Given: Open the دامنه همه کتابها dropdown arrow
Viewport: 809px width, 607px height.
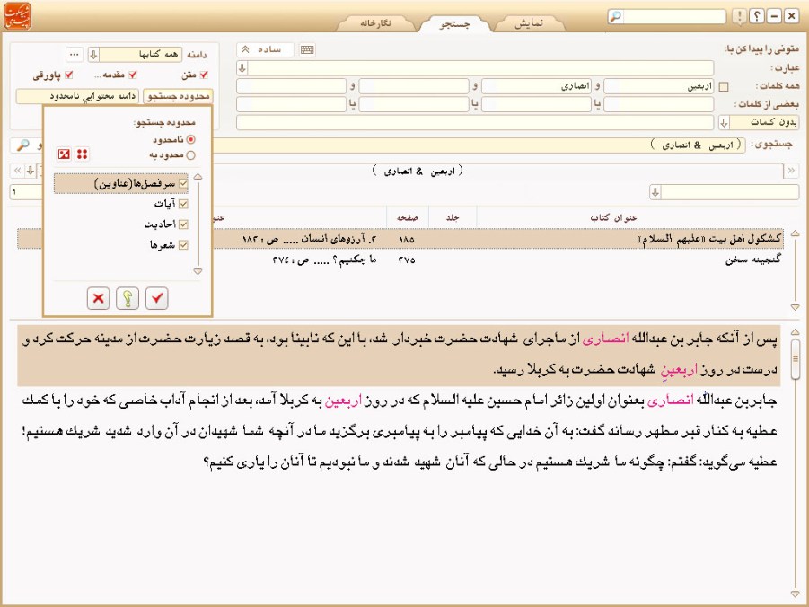Looking at the screenshot, I should [x=93, y=54].
